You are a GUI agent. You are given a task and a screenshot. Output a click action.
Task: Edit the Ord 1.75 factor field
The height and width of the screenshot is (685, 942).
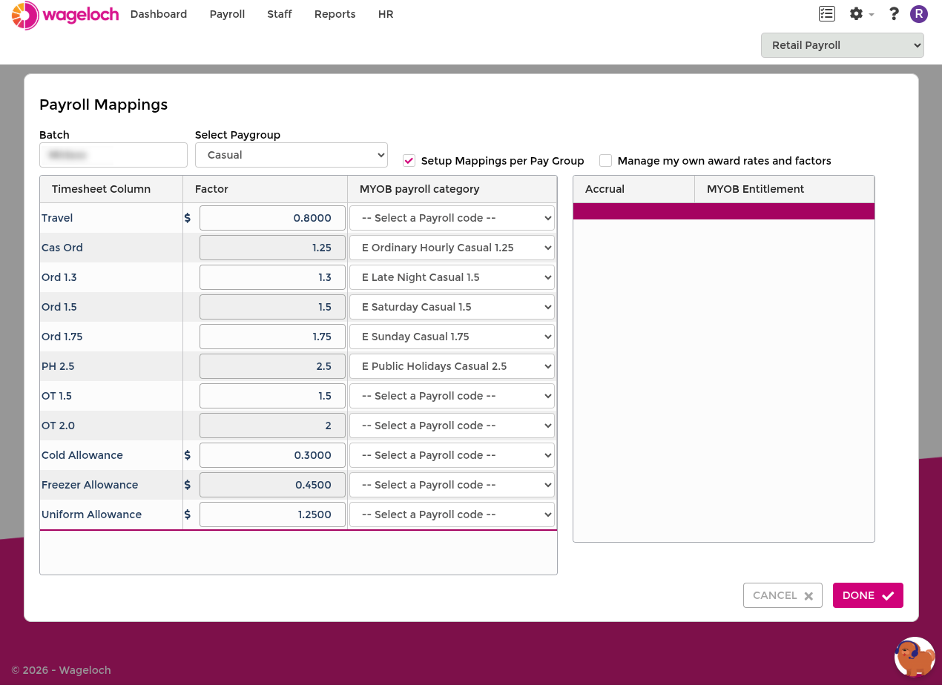272,337
